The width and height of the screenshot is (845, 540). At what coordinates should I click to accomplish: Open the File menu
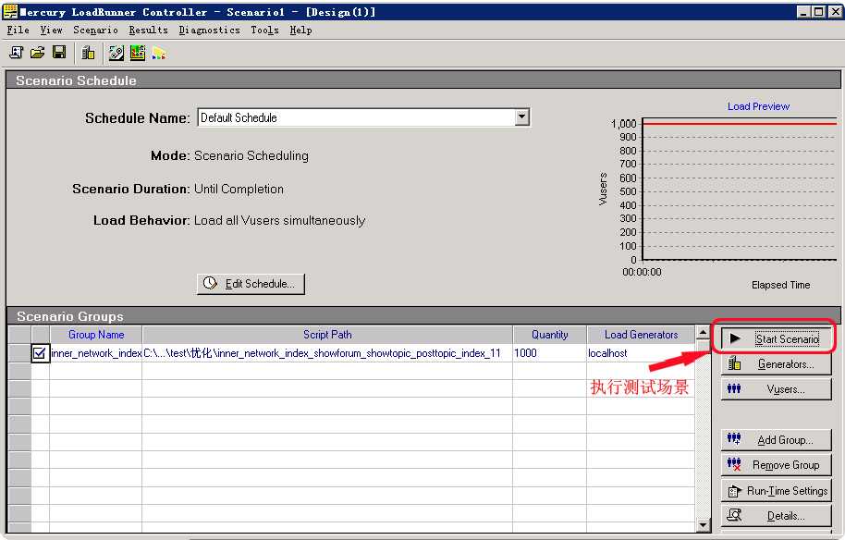(x=18, y=31)
